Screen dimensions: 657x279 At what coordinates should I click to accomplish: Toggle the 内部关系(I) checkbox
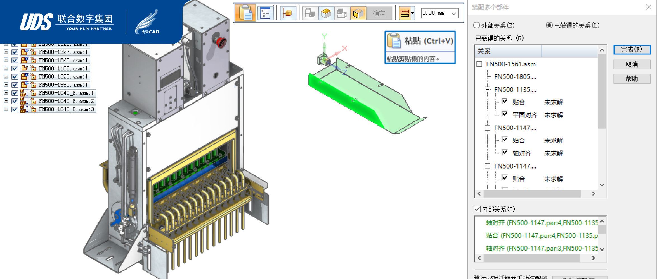click(x=477, y=209)
